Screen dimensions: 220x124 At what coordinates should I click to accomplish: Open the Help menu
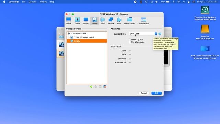(52, 2)
